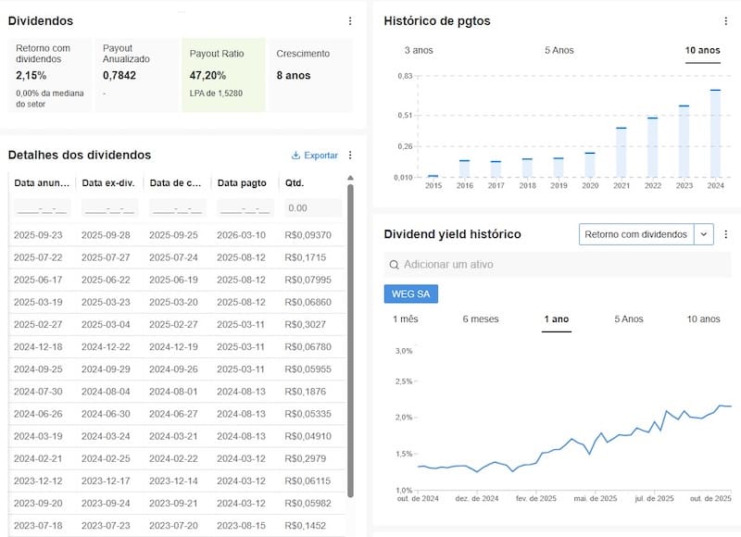Click the Payout Ratio highlighted card
Screen dimensions: 741x537
[223, 74]
